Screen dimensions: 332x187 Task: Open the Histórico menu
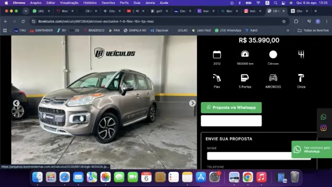click(90, 3)
